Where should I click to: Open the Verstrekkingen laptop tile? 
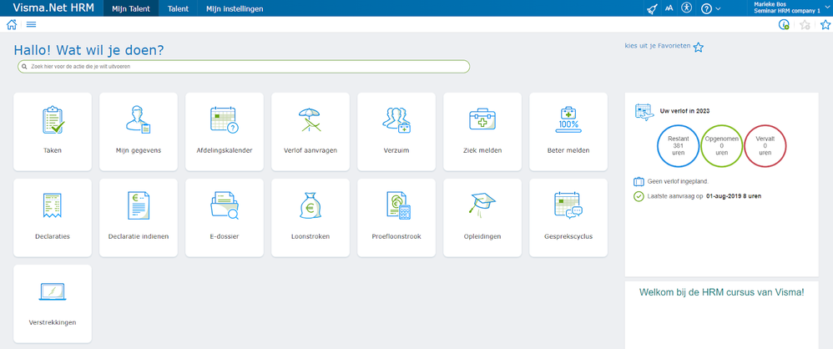coord(52,304)
